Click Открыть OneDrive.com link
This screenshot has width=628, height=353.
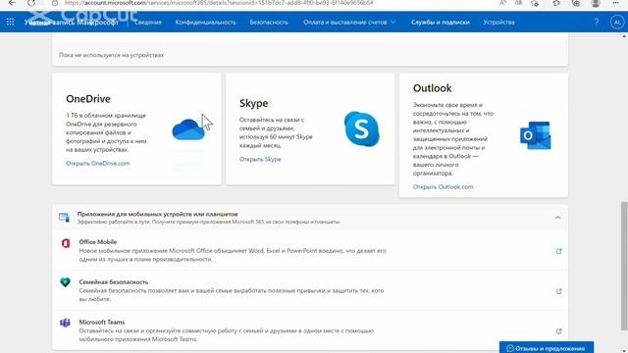[x=98, y=164]
